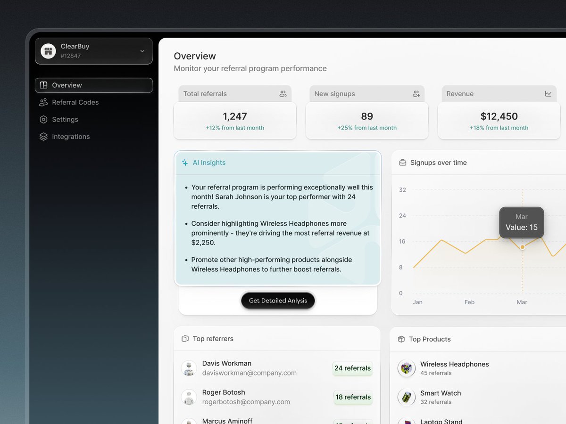Click the Feb label on chart axis
This screenshot has width=566, height=424.
(x=469, y=302)
